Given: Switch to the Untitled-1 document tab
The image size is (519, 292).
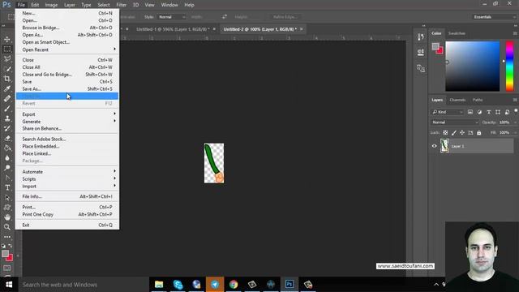Looking at the screenshot, I should 173,29.
